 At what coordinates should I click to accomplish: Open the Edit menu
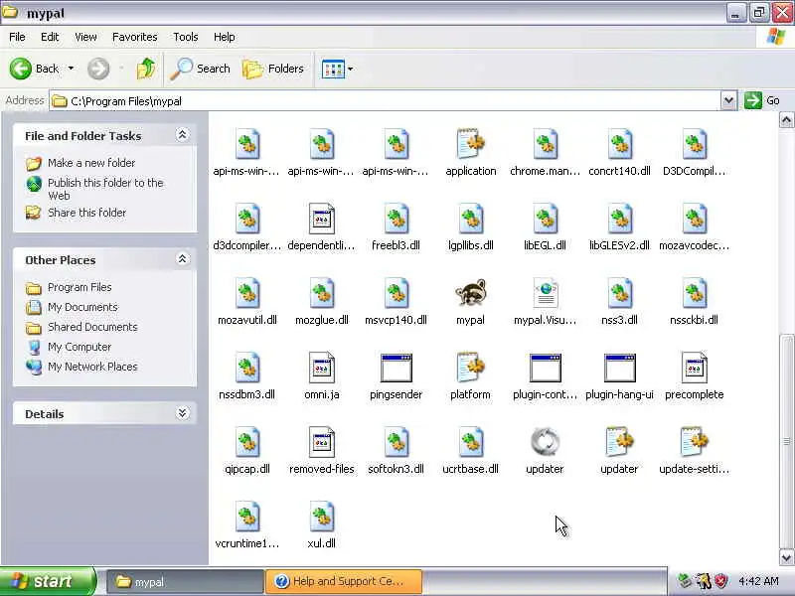coord(50,37)
